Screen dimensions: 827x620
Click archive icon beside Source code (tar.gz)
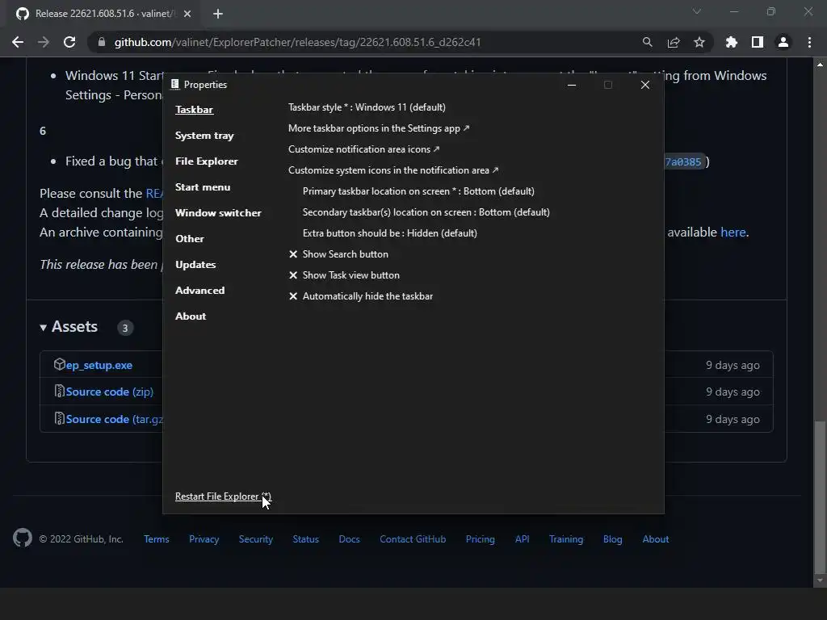[60, 419]
